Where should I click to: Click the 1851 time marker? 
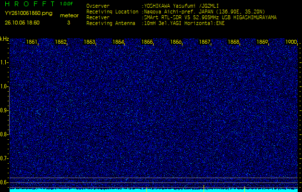pyautogui.click(x=32, y=42)
